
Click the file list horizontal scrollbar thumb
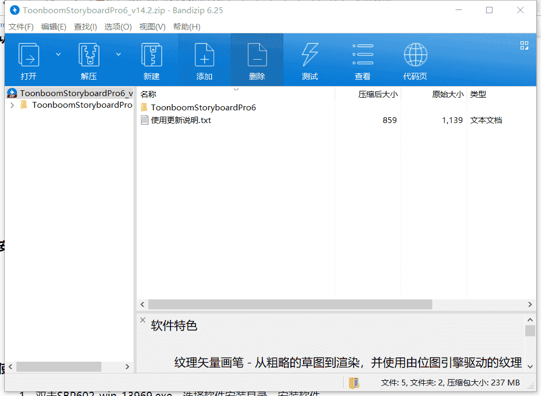pyautogui.click(x=290, y=304)
